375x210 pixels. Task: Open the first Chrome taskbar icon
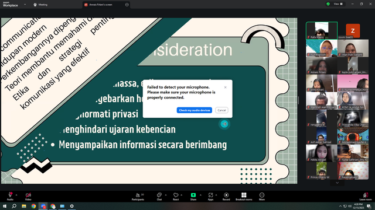[33, 206]
